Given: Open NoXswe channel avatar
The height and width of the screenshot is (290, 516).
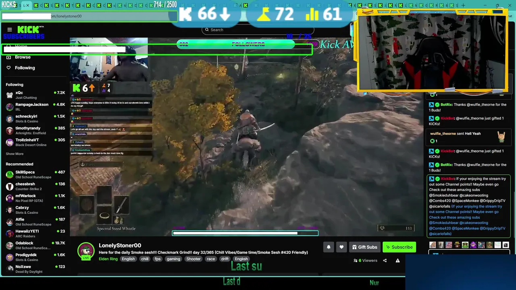Looking at the screenshot, I should click(x=10, y=269).
